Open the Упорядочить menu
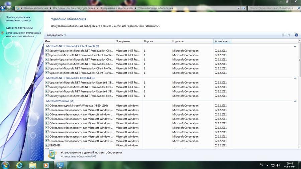Image resolution: width=301 pixels, height=169 pixels. coord(56,35)
